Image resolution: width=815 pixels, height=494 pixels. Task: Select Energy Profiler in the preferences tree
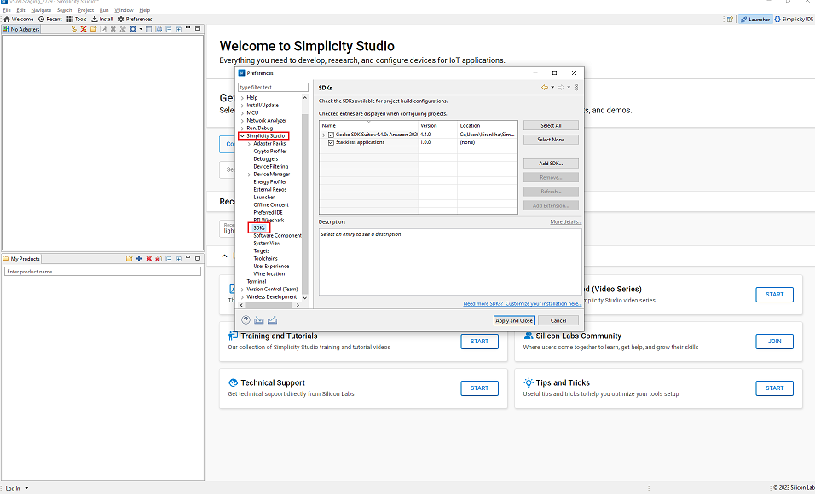269,182
